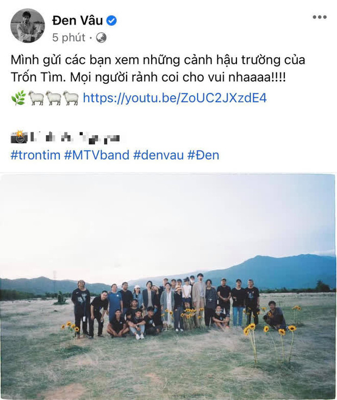Open the Đen Vâu profile name

coord(77,20)
